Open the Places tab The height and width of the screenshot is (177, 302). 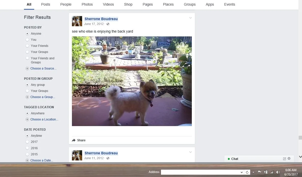coord(168,4)
